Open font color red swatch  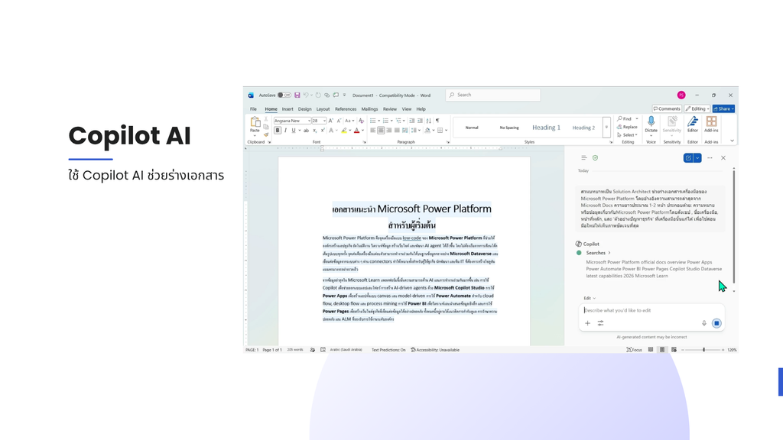pyautogui.click(x=356, y=131)
